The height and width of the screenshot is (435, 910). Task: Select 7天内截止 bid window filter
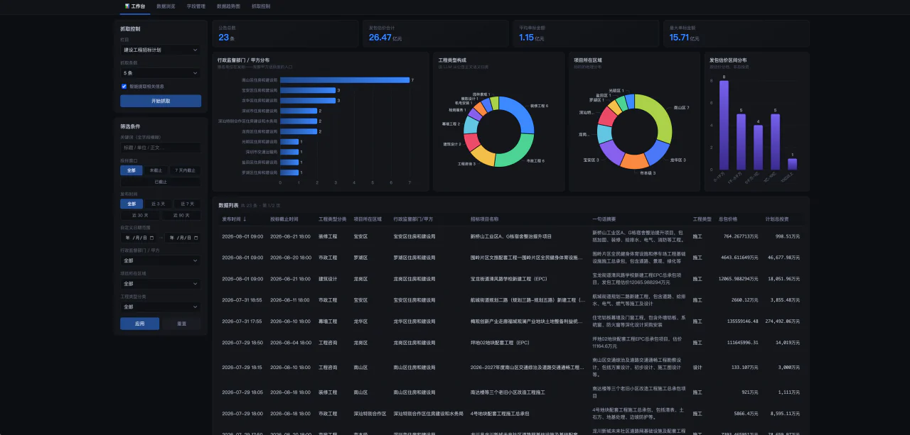[x=186, y=170]
